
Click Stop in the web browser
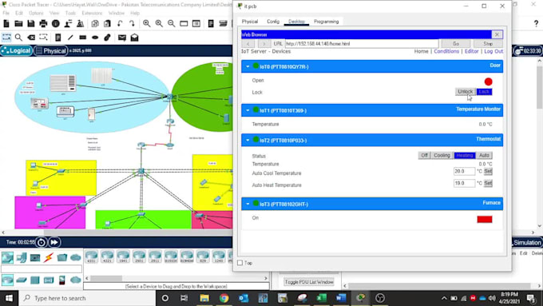(488, 44)
